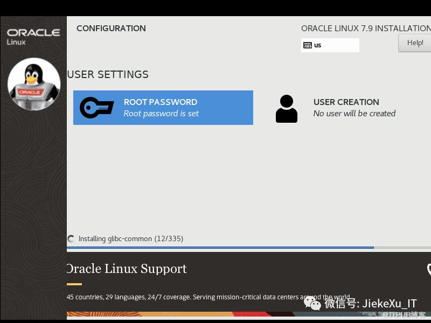431x323 pixels.
Task: Click the '45 countries, 29 languages' banner text
Action: point(208,297)
